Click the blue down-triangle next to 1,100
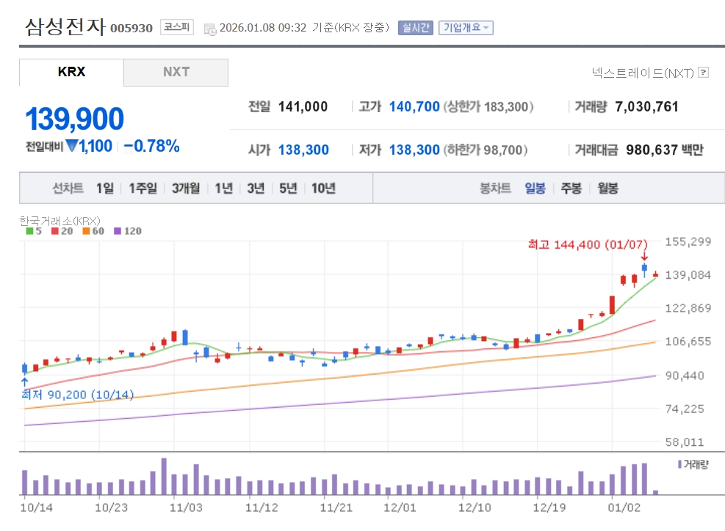725x531 pixels. [x=71, y=146]
